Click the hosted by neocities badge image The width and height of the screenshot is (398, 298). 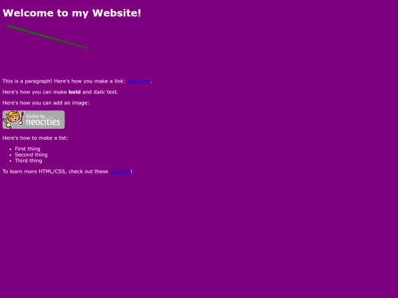(x=33, y=120)
